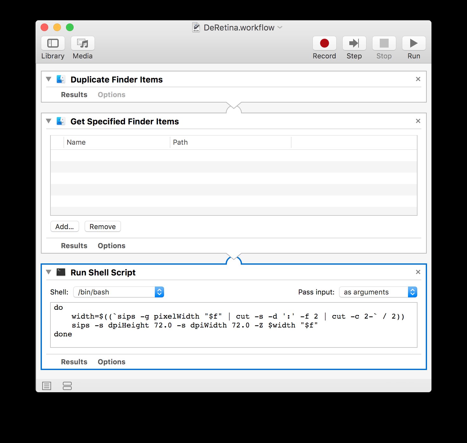
Task: Click the Run Shell Script title
Action: point(103,272)
